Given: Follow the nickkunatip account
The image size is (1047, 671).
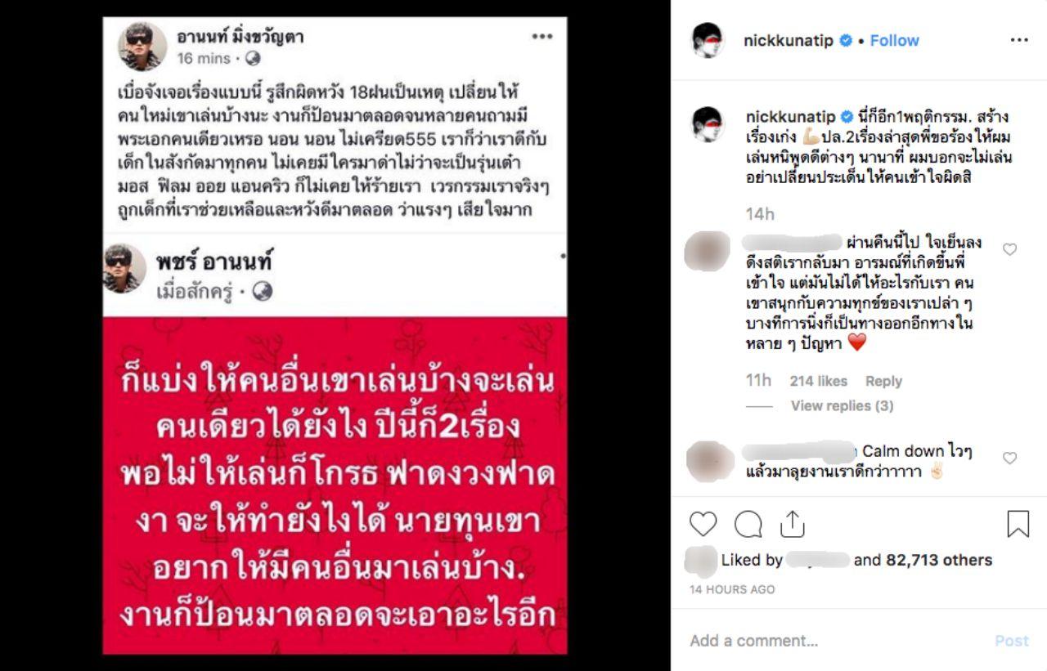Looking at the screenshot, I should tap(894, 40).
